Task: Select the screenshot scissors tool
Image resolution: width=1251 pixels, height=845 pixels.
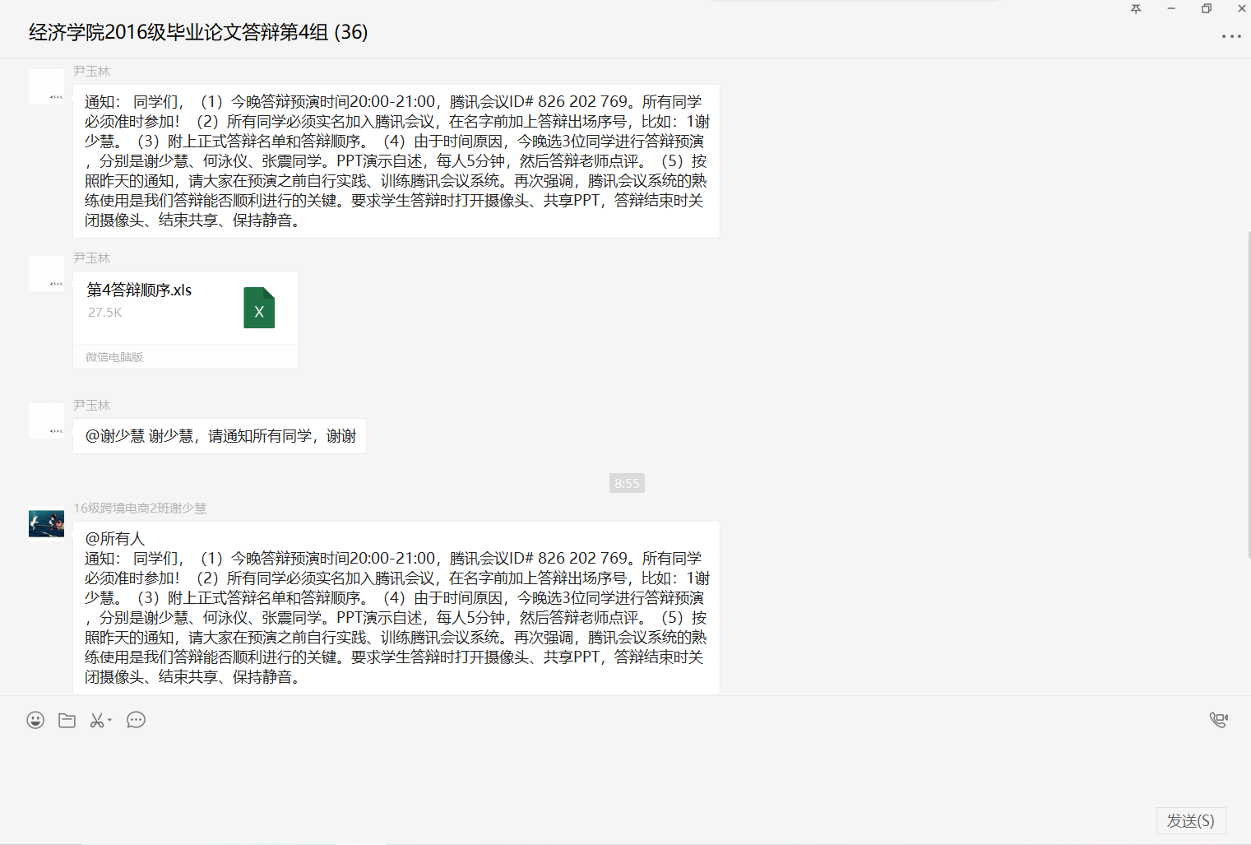Action: click(x=97, y=721)
